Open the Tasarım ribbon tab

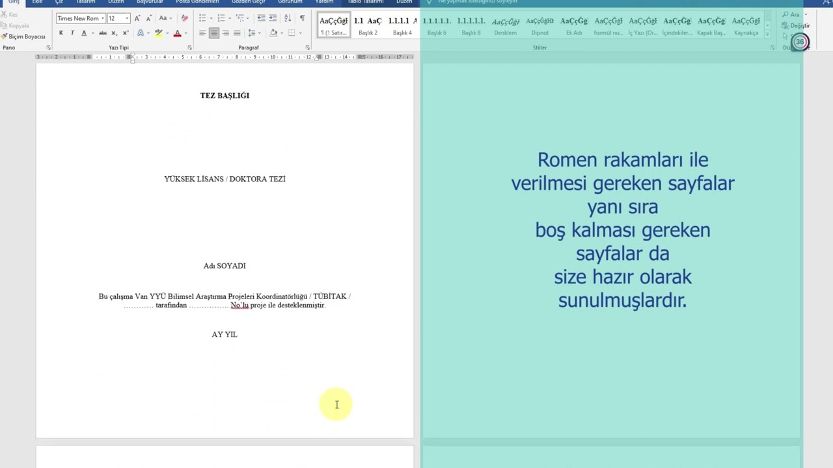pos(85,2)
